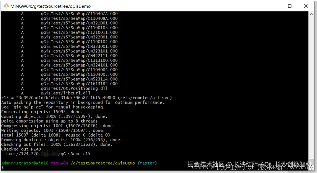Click the line 'qGisTest/s57SeaMap/CN322001.000'
This screenshot has width=317, height=173.
point(79,37)
